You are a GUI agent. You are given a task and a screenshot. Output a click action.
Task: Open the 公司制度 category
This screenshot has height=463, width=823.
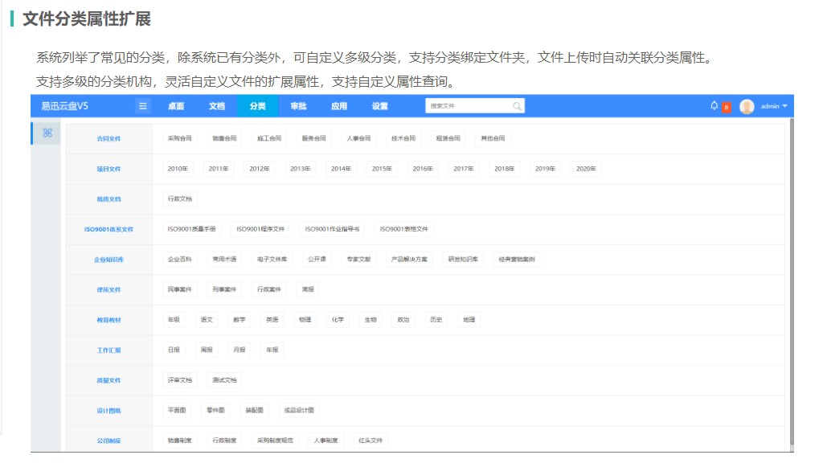click(109, 440)
